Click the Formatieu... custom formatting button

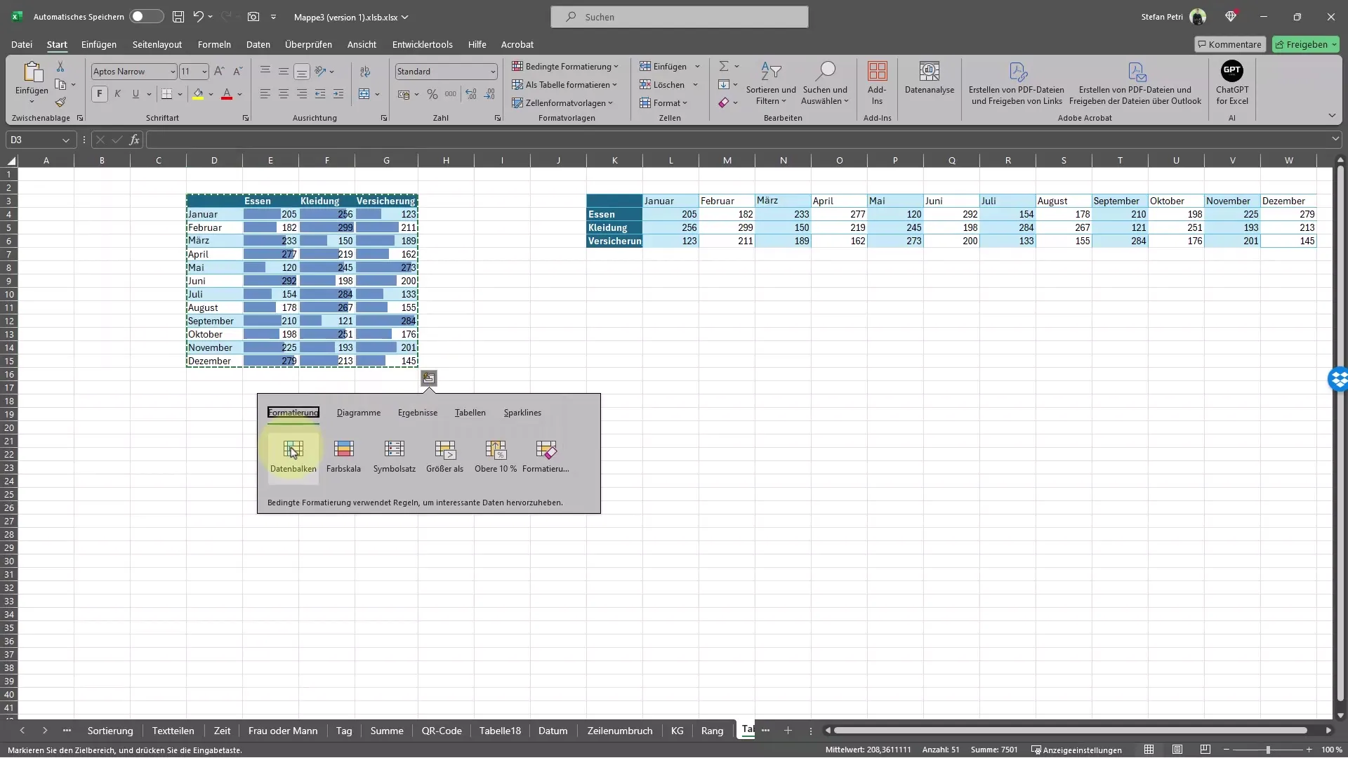tap(546, 453)
